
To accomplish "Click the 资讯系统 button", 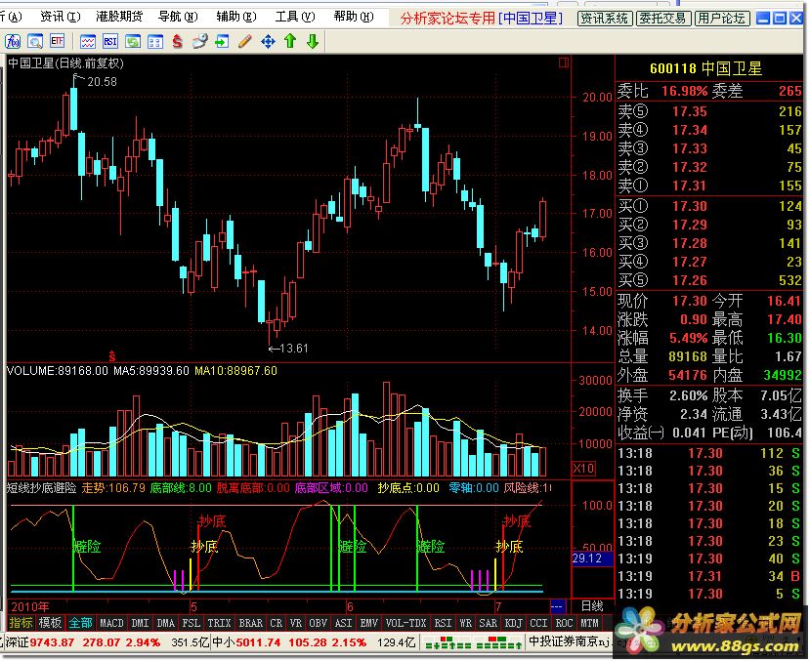I will point(605,19).
